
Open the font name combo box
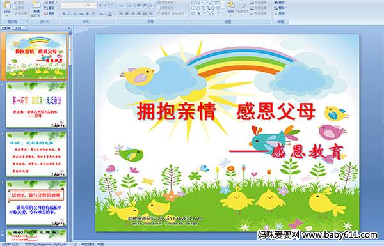click(73, 5)
